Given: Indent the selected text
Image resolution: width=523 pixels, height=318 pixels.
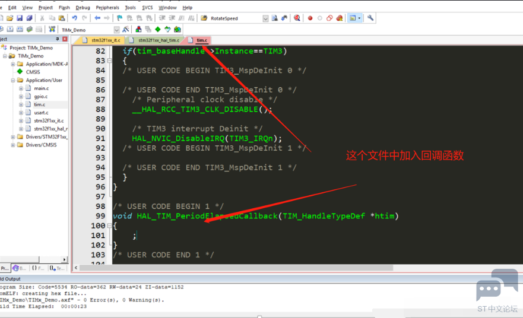Looking at the screenshot, I should pyautogui.click(x=162, y=18).
